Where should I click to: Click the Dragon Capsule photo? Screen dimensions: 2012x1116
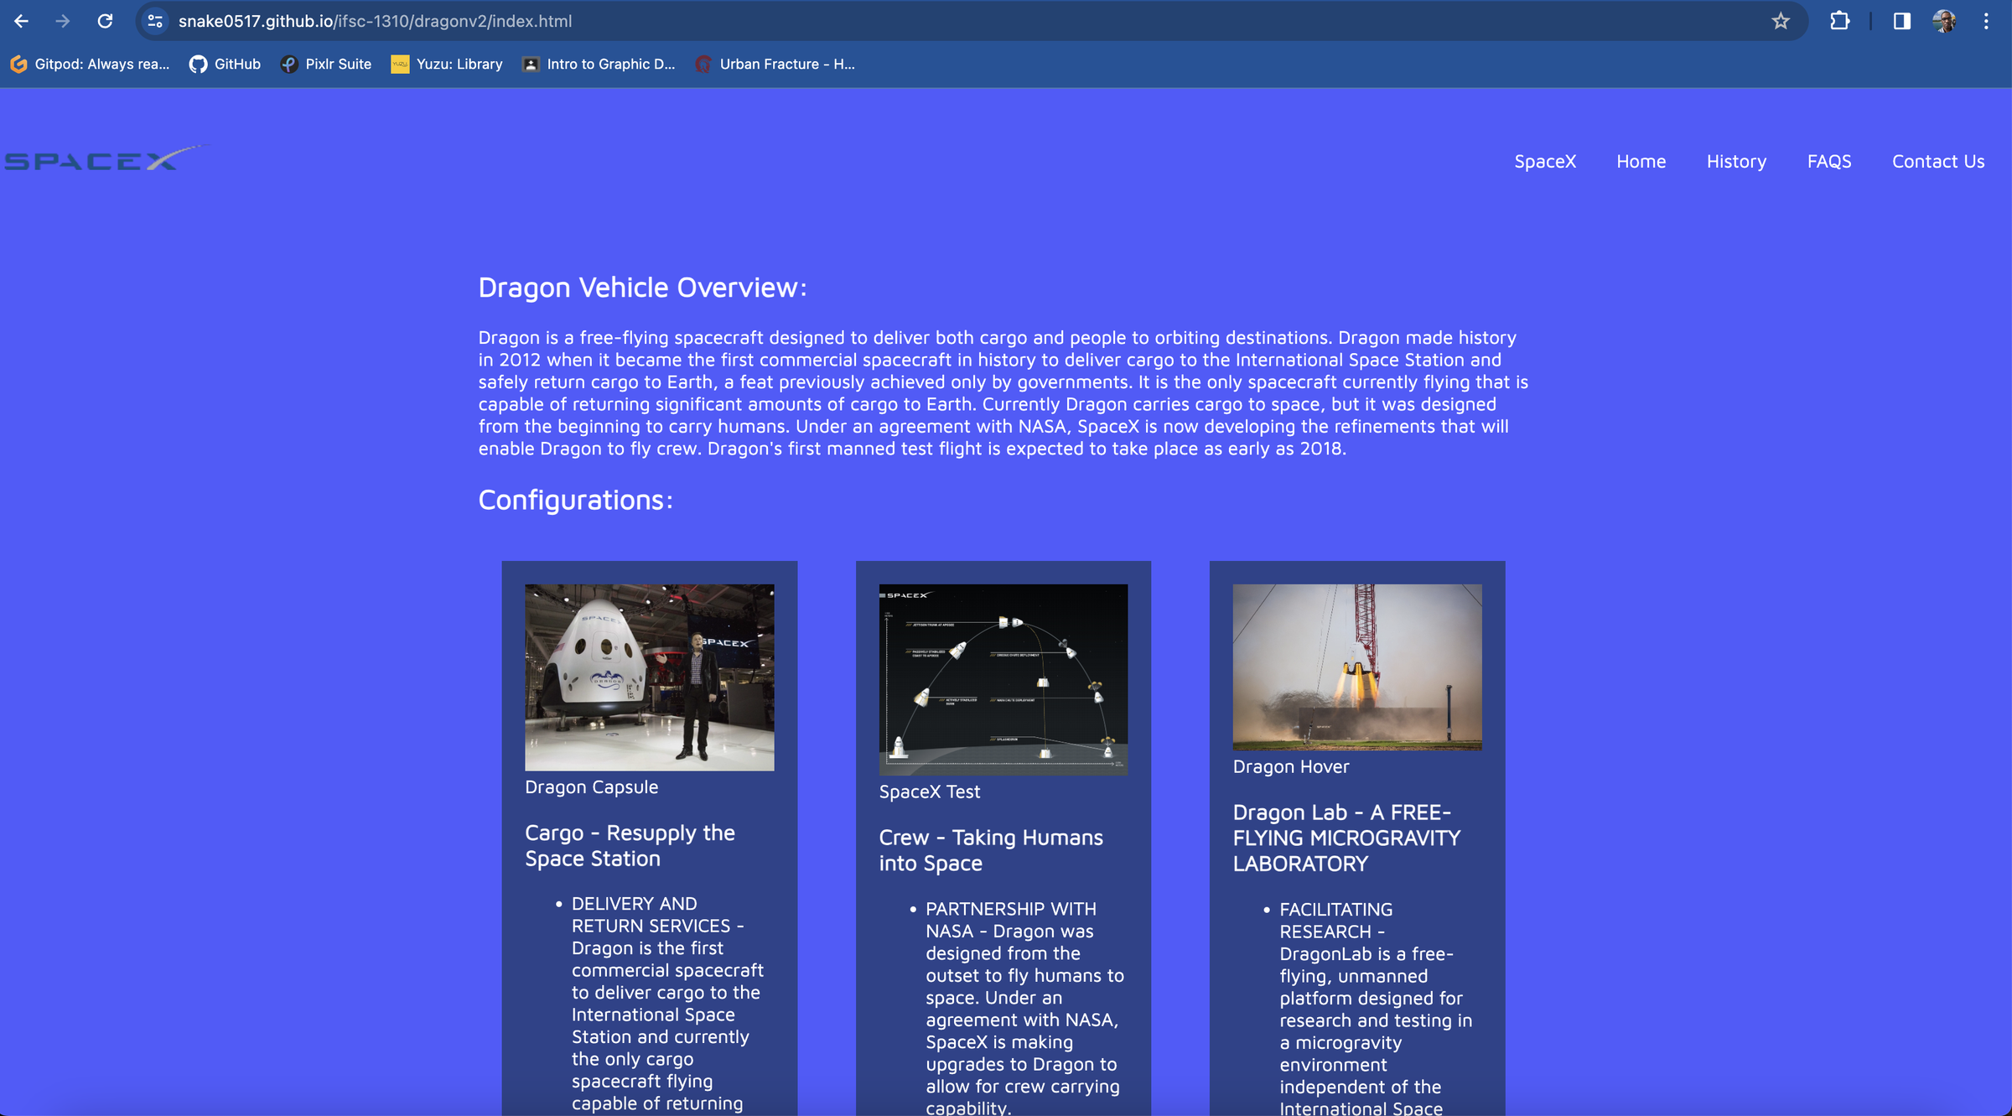click(x=650, y=677)
